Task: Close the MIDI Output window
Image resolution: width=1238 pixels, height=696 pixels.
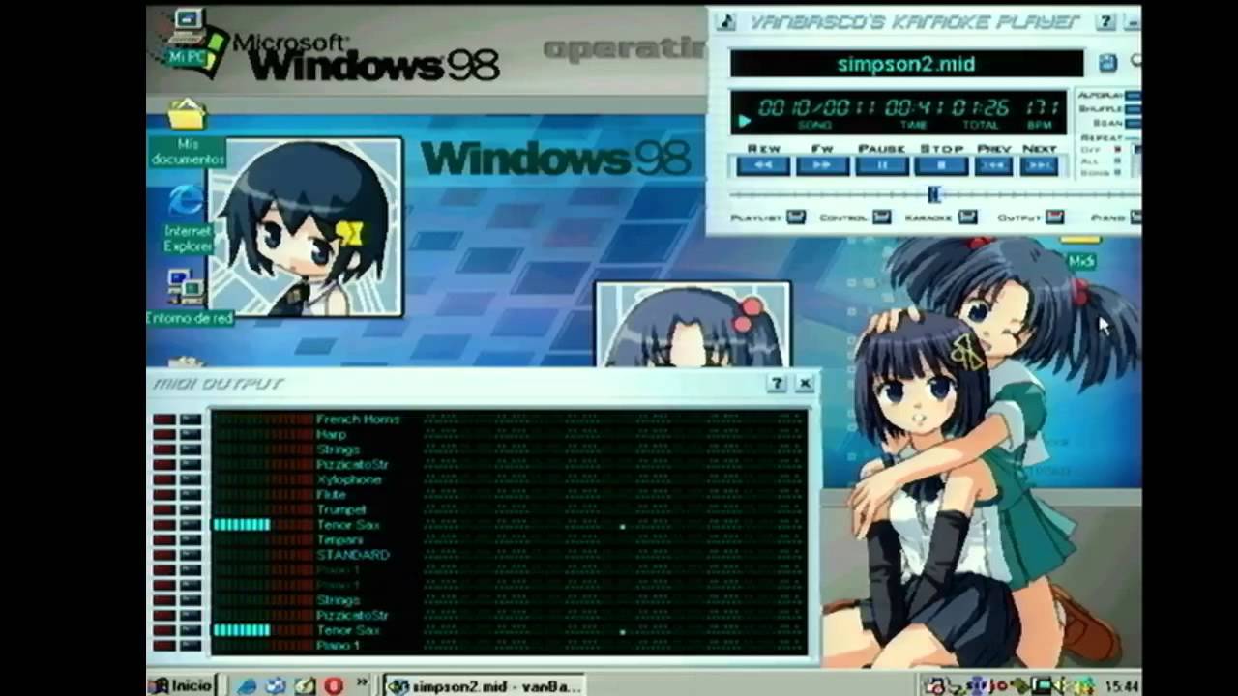Action: point(804,384)
